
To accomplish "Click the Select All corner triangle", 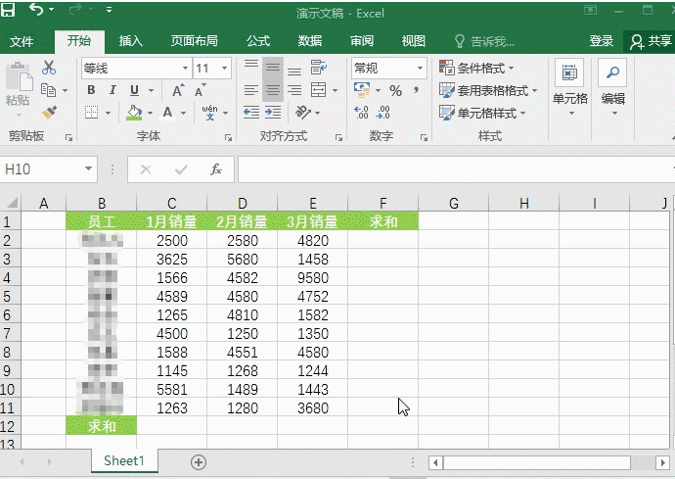I will [x=12, y=203].
